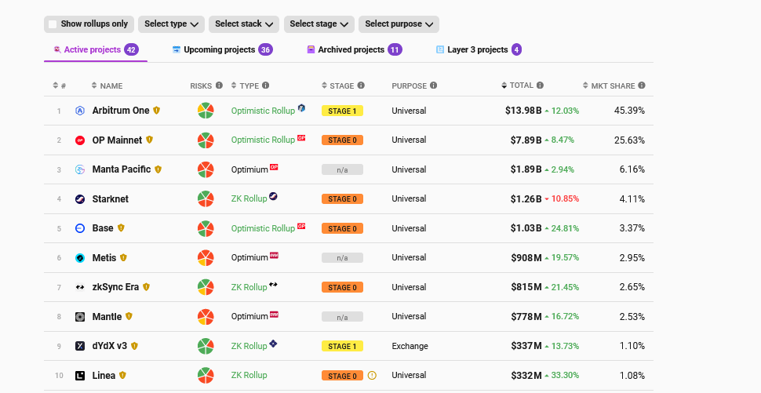Screen dimensions: 761x393
Task: Click the info icon beside MKT SHARE header
Action: 642,86
